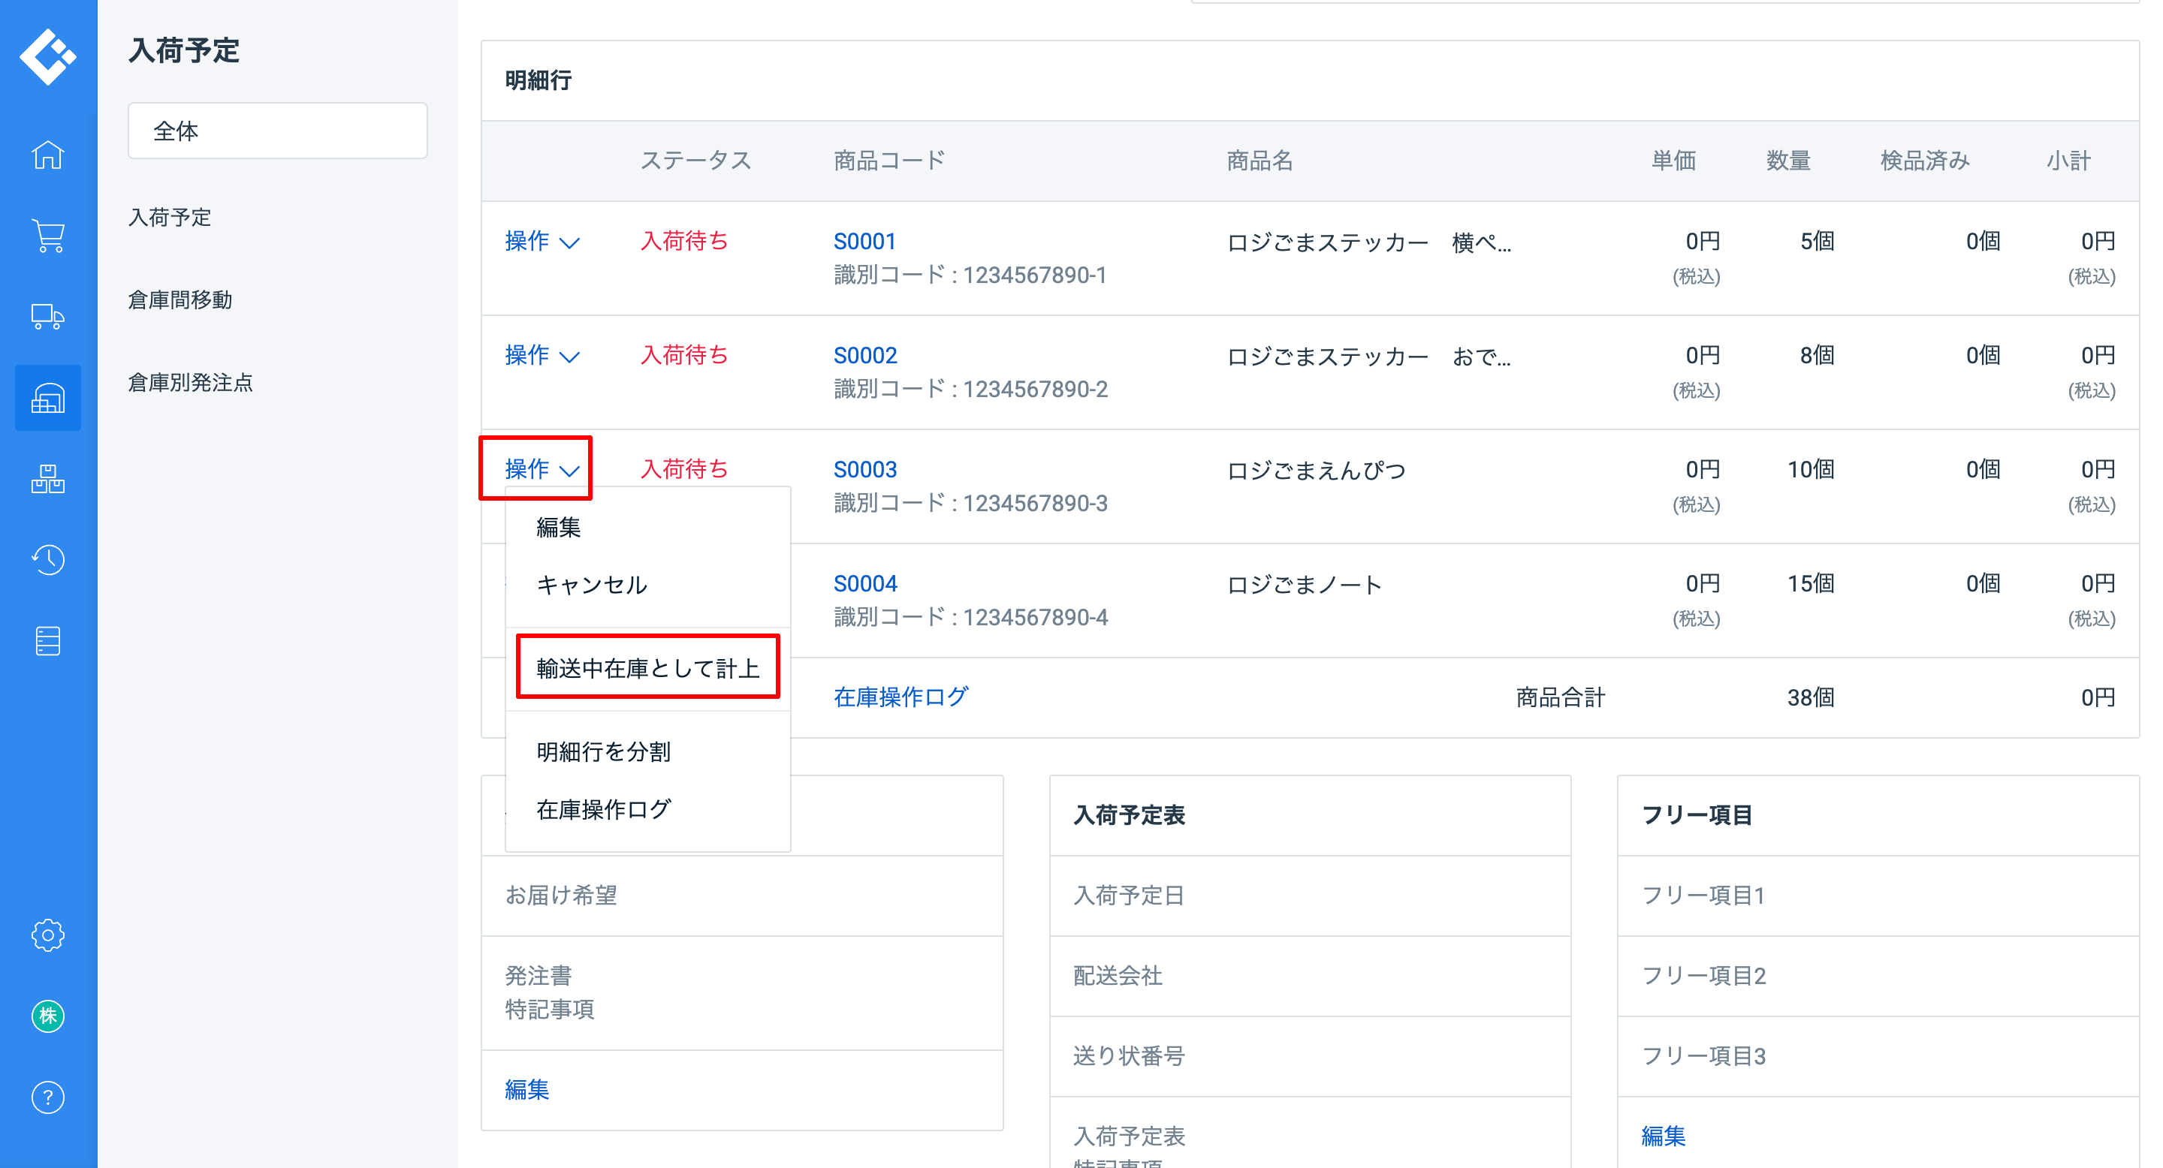This screenshot has width=2163, height=1168.
Task: Click 入荷予定日 field label
Action: 1129,896
